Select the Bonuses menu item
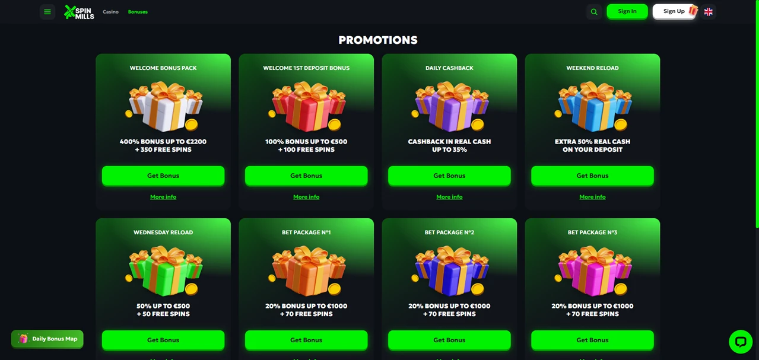Image resolution: width=759 pixels, height=360 pixels. [x=138, y=12]
